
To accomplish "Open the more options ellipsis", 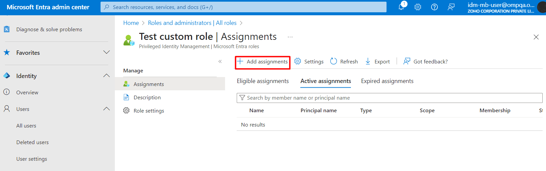I will pos(290,37).
